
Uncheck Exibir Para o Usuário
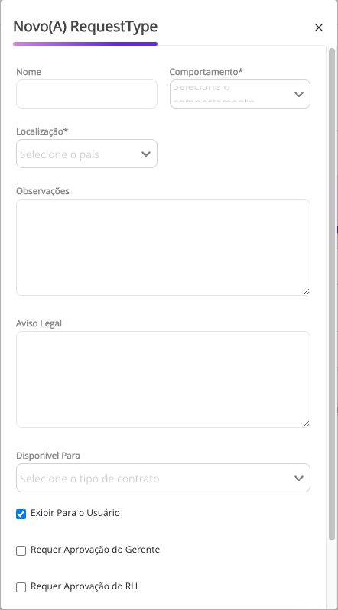21,514
